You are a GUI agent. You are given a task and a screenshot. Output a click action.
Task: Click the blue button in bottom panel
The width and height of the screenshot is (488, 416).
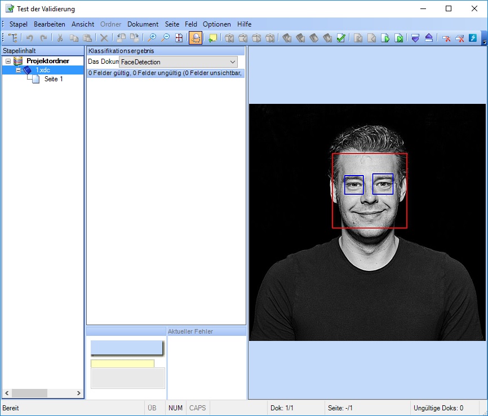[x=126, y=348]
